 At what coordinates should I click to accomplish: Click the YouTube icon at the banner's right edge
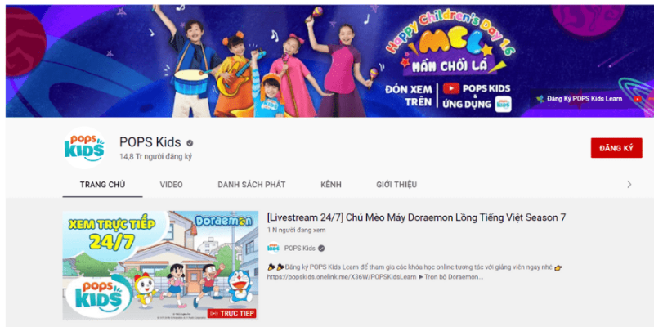click(x=638, y=99)
